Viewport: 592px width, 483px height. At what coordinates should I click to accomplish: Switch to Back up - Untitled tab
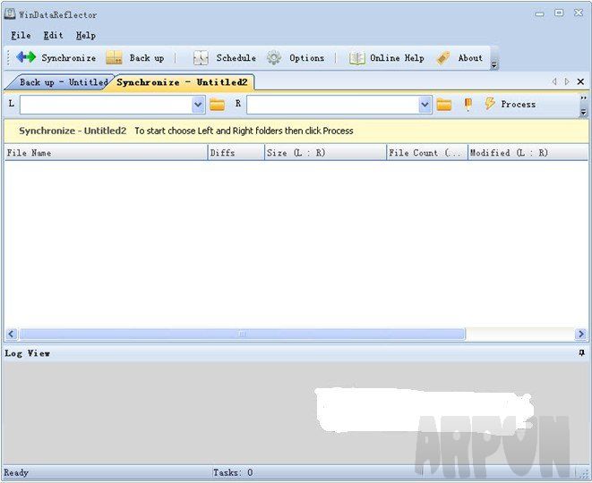coord(60,82)
